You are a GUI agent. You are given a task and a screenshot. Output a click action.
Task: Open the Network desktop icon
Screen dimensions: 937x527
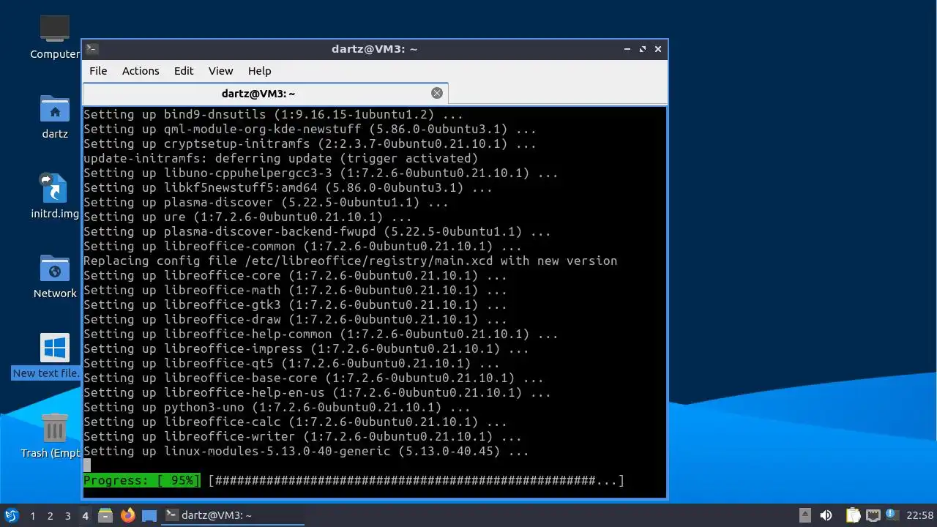(x=55, y=276)
